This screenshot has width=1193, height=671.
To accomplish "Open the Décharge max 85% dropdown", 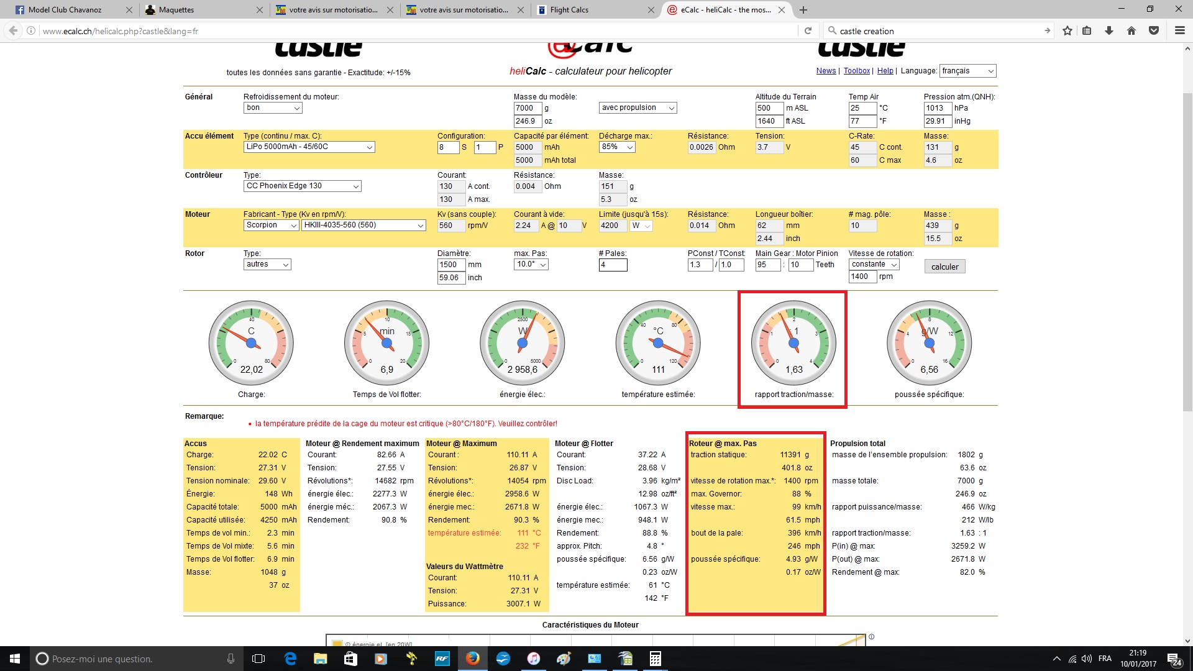I will tap(617, 147).
